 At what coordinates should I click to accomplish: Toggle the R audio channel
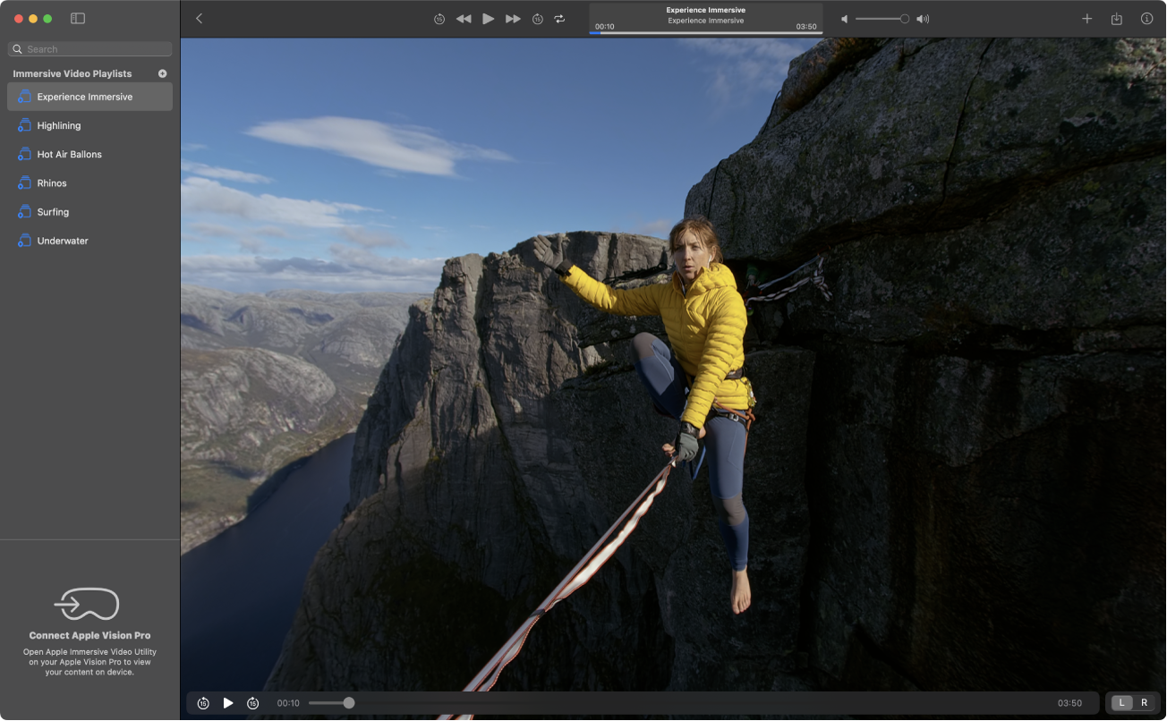pos(1144,703)
